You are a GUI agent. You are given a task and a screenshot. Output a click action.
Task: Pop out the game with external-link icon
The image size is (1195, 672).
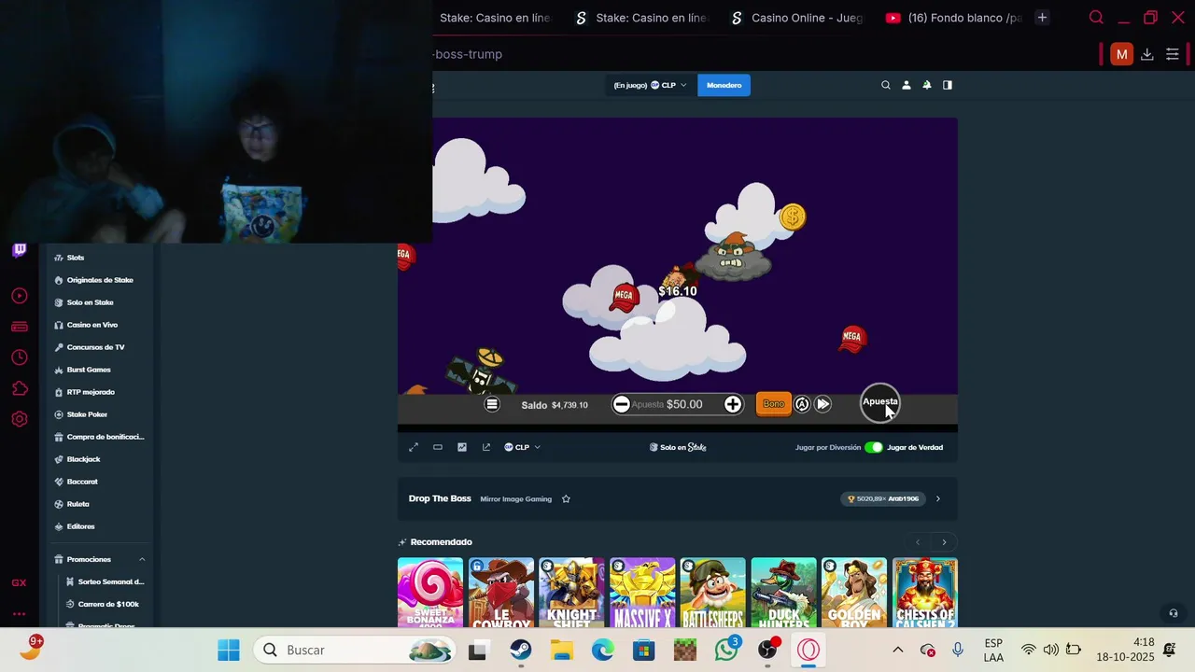pos(486,447)
